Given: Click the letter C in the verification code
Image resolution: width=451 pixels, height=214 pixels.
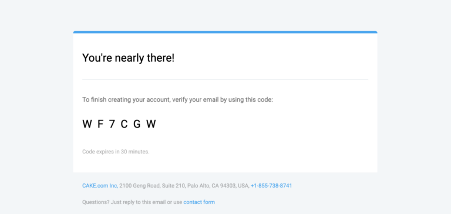Looking at the screenshot, I should pos(124,124).
